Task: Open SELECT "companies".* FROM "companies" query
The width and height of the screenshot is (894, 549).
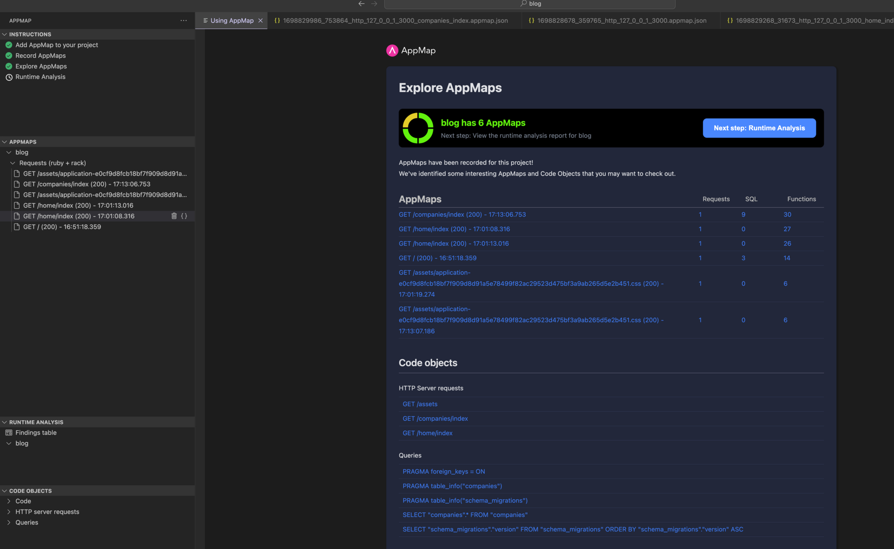Action: click(x=465, y=515)
